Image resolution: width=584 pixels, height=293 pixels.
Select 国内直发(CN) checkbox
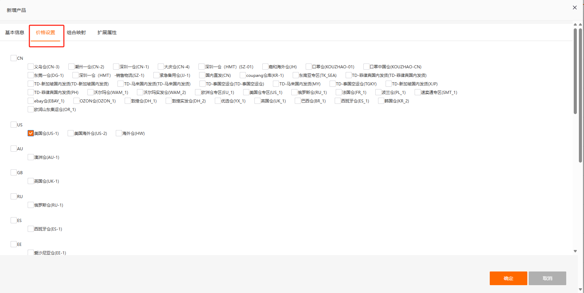pyautogui.click(x=202, y=75)
